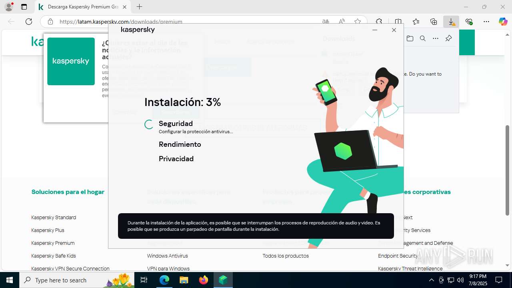Click the Privacidad installation step
Screen dimensions: 512x288
176,159
